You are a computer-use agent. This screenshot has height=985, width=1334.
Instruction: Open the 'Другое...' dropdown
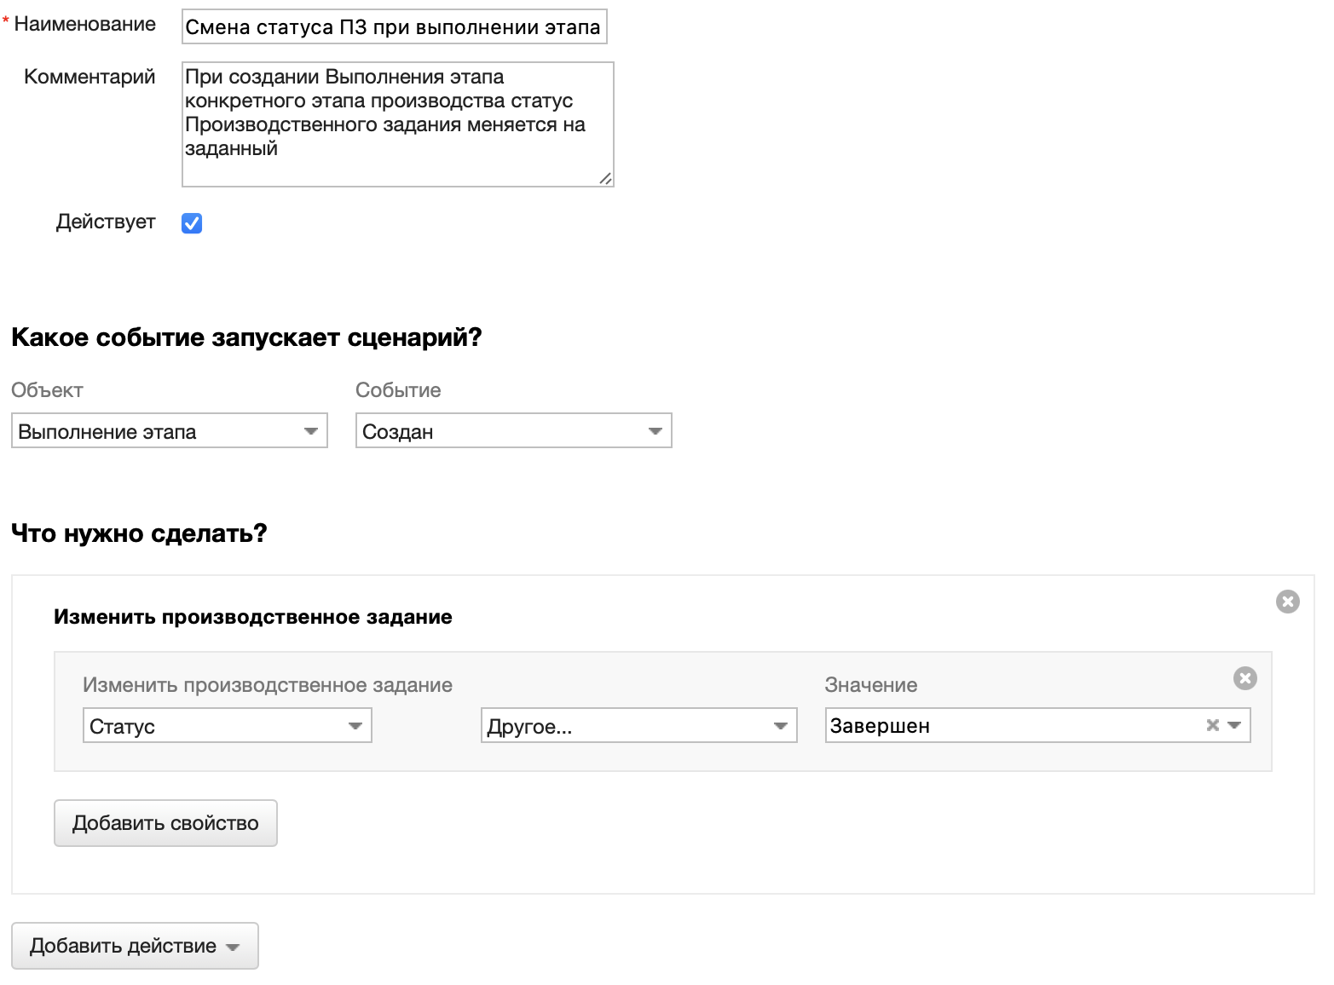pos(638,726)
